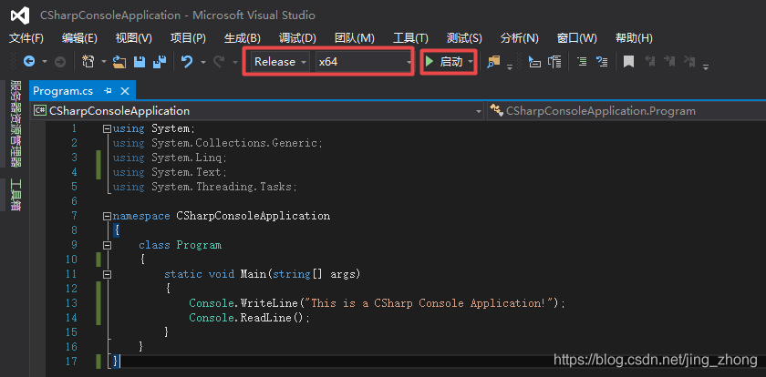The image size is (766, 377).
Task: Collapse the class Program block
Action: pos(107,245)
